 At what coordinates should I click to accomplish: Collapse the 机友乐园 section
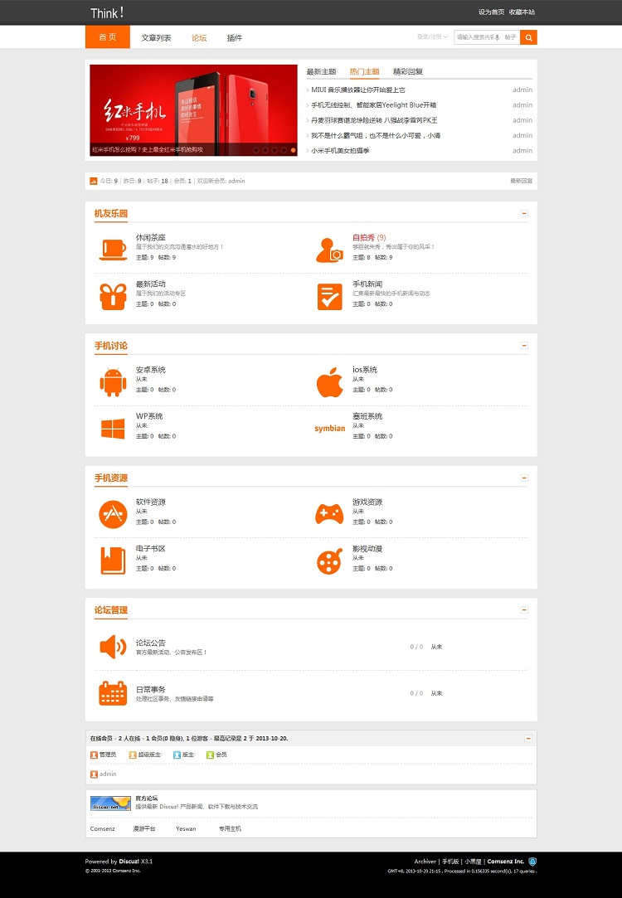(524, 214)
